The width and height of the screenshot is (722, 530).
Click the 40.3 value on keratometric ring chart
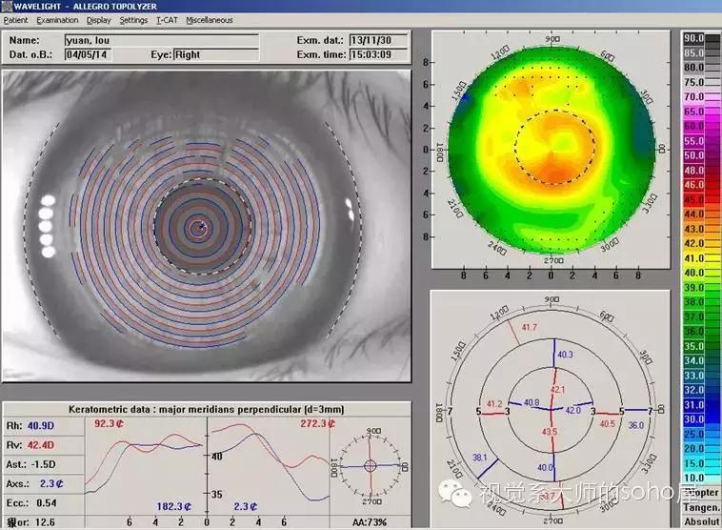(565, 355)
